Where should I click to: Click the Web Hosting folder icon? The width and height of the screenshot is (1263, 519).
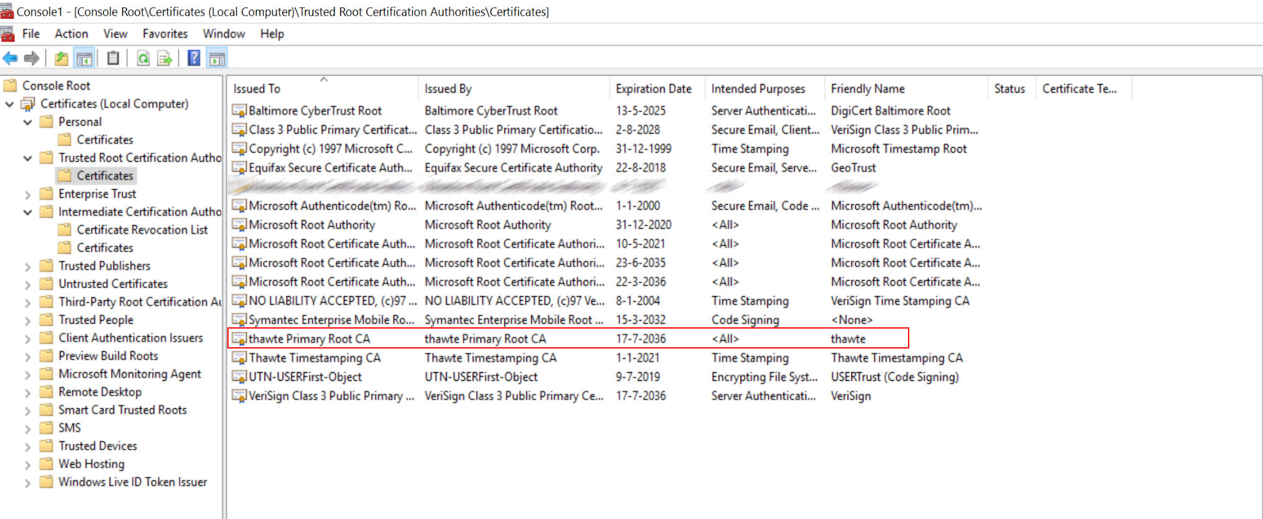[46, 464]
